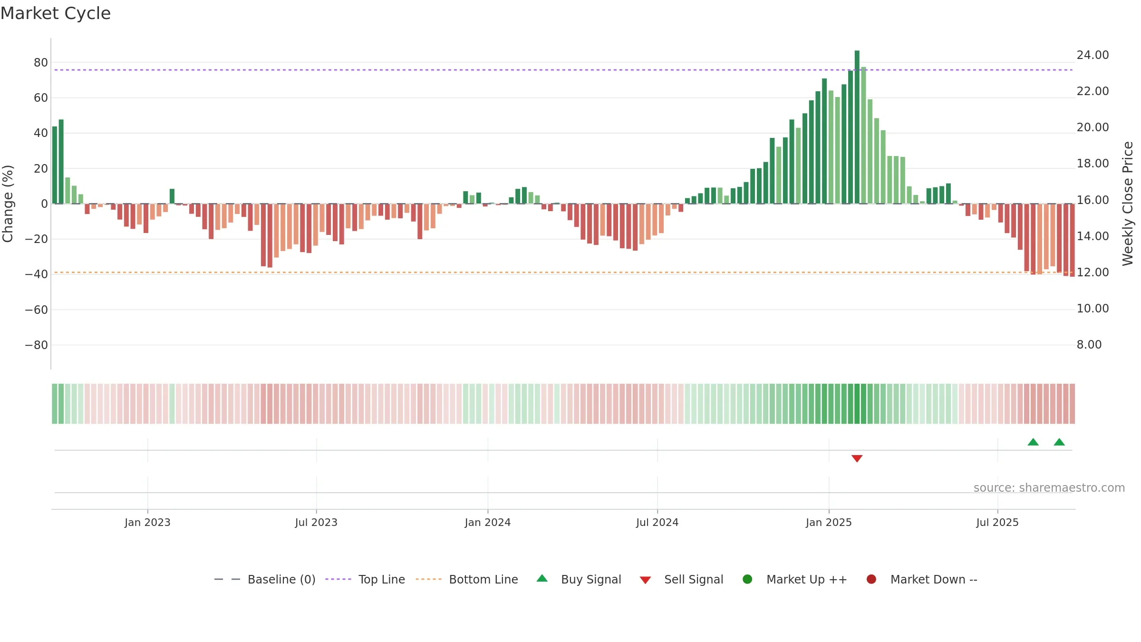Click the Jan 2025 x-axis label

pyautogui.click(x=829, y=522)
